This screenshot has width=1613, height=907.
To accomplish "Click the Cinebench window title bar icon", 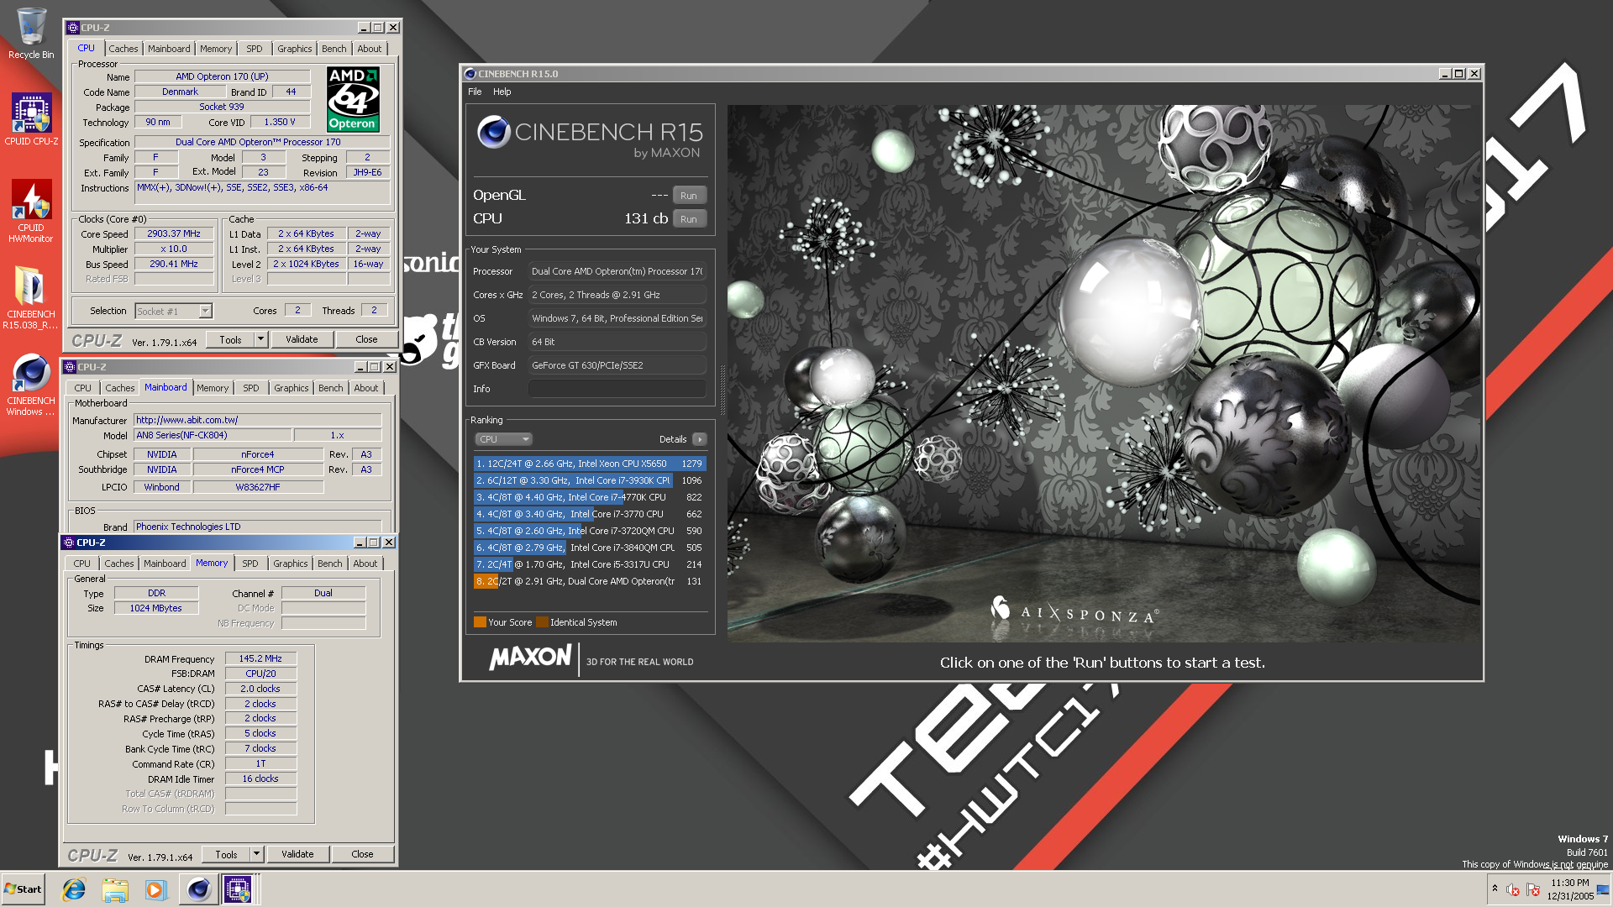I will coord(470,74).
